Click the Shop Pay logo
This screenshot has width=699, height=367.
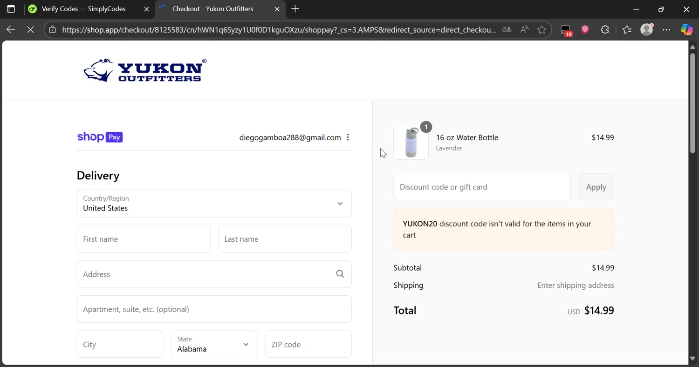coord(100,137)
